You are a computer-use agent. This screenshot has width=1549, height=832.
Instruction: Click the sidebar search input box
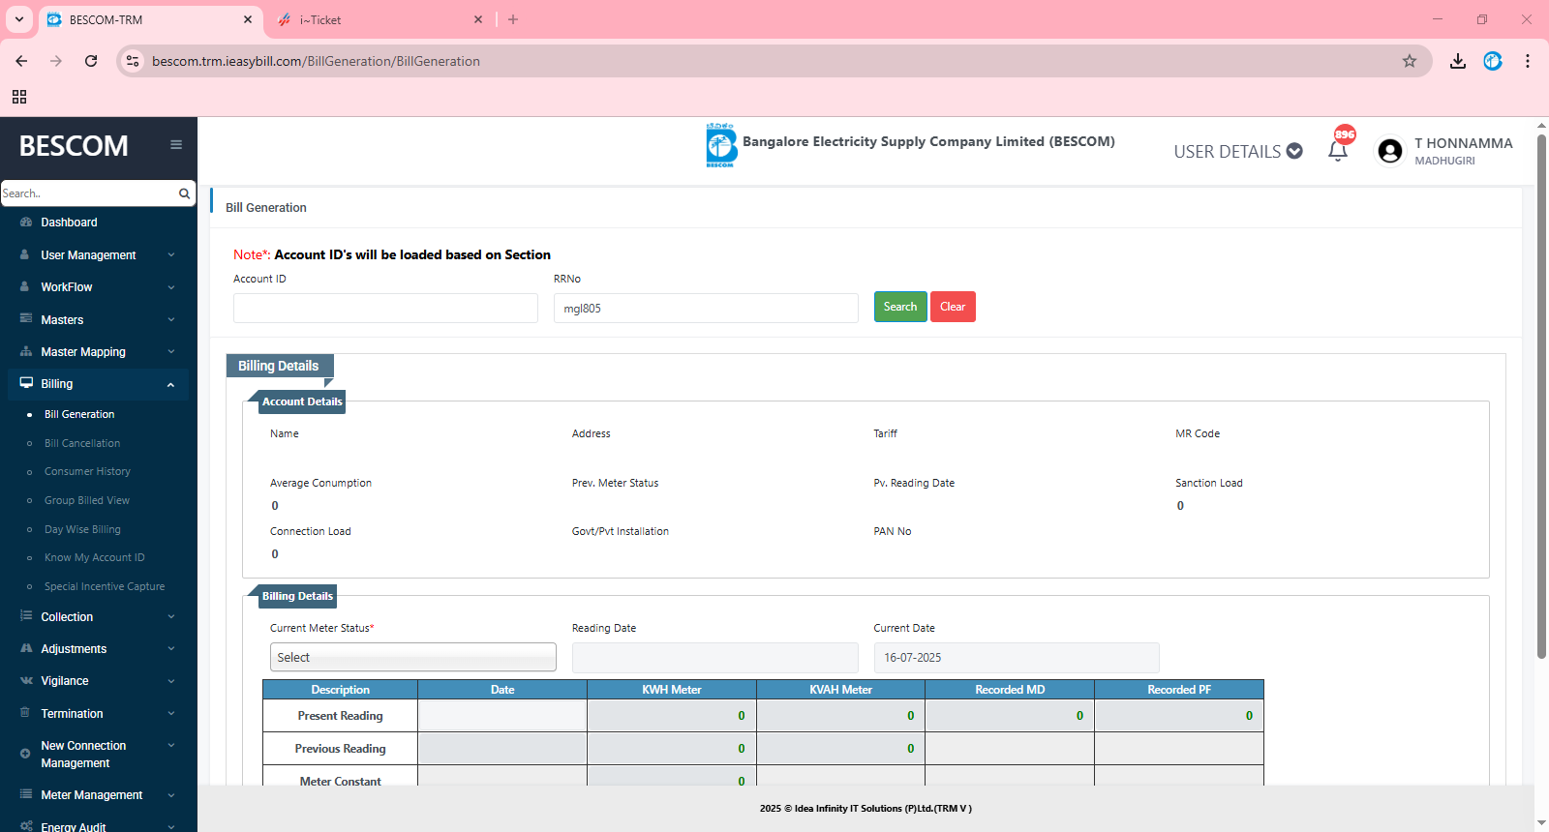(x=88, y=193)
